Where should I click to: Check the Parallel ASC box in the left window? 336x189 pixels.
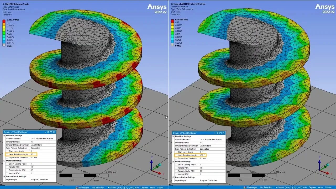7,167
